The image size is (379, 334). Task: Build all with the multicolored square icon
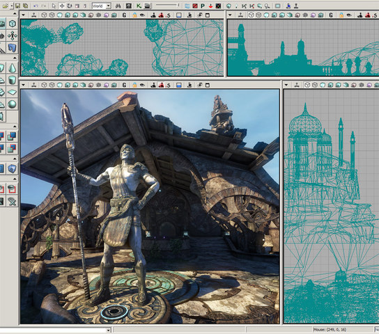coord(218,6)
